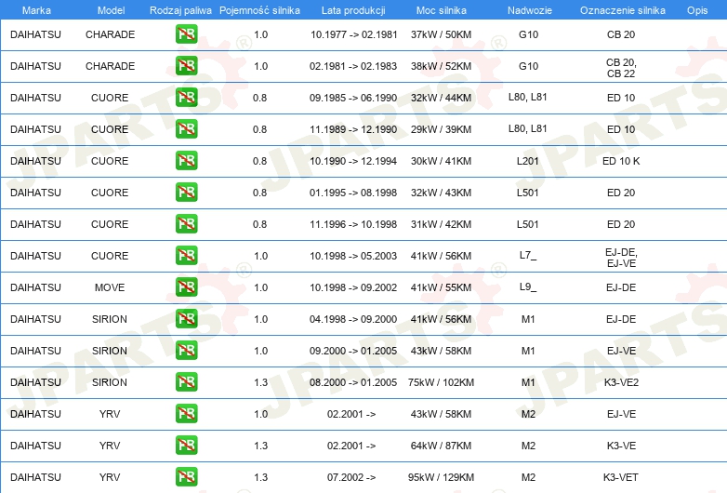This screenshot has width=727, height=493.
Task: Select the Rodzaj paliwa column header
Action: (x=180, y=10)
